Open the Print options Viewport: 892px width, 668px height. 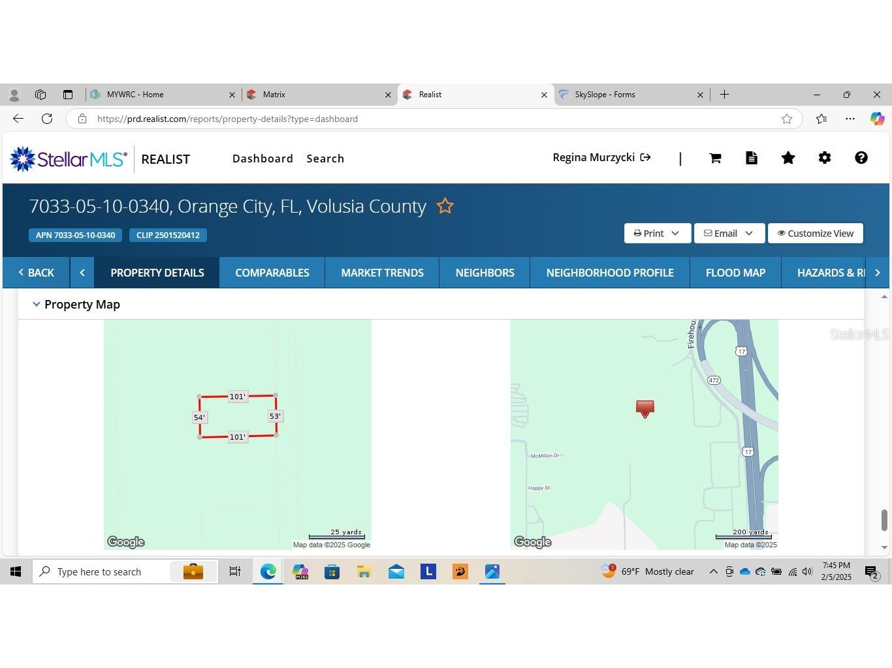tap(650, 233)
